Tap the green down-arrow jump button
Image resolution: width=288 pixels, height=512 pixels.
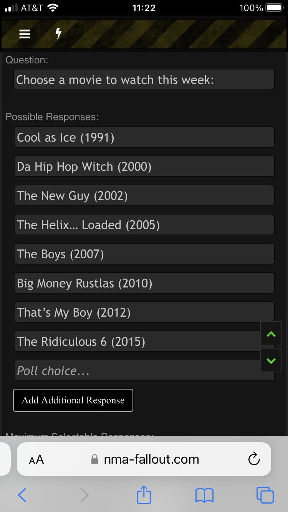point(271,360)
